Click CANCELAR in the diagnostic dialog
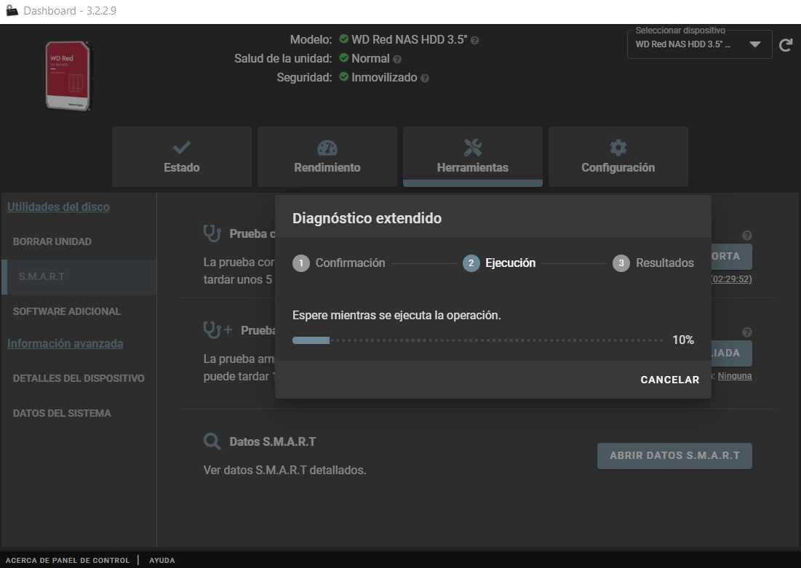The image size is (801, 568). point(670,380)
